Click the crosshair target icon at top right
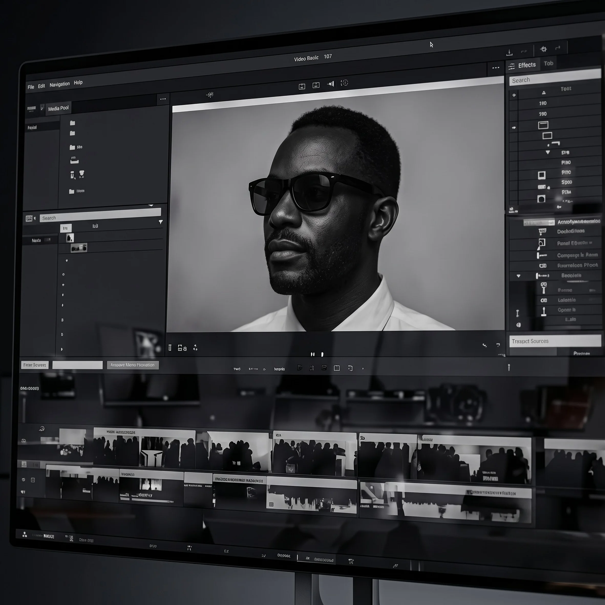The height and width of the screenshot is (605, 605). [543, 49]
